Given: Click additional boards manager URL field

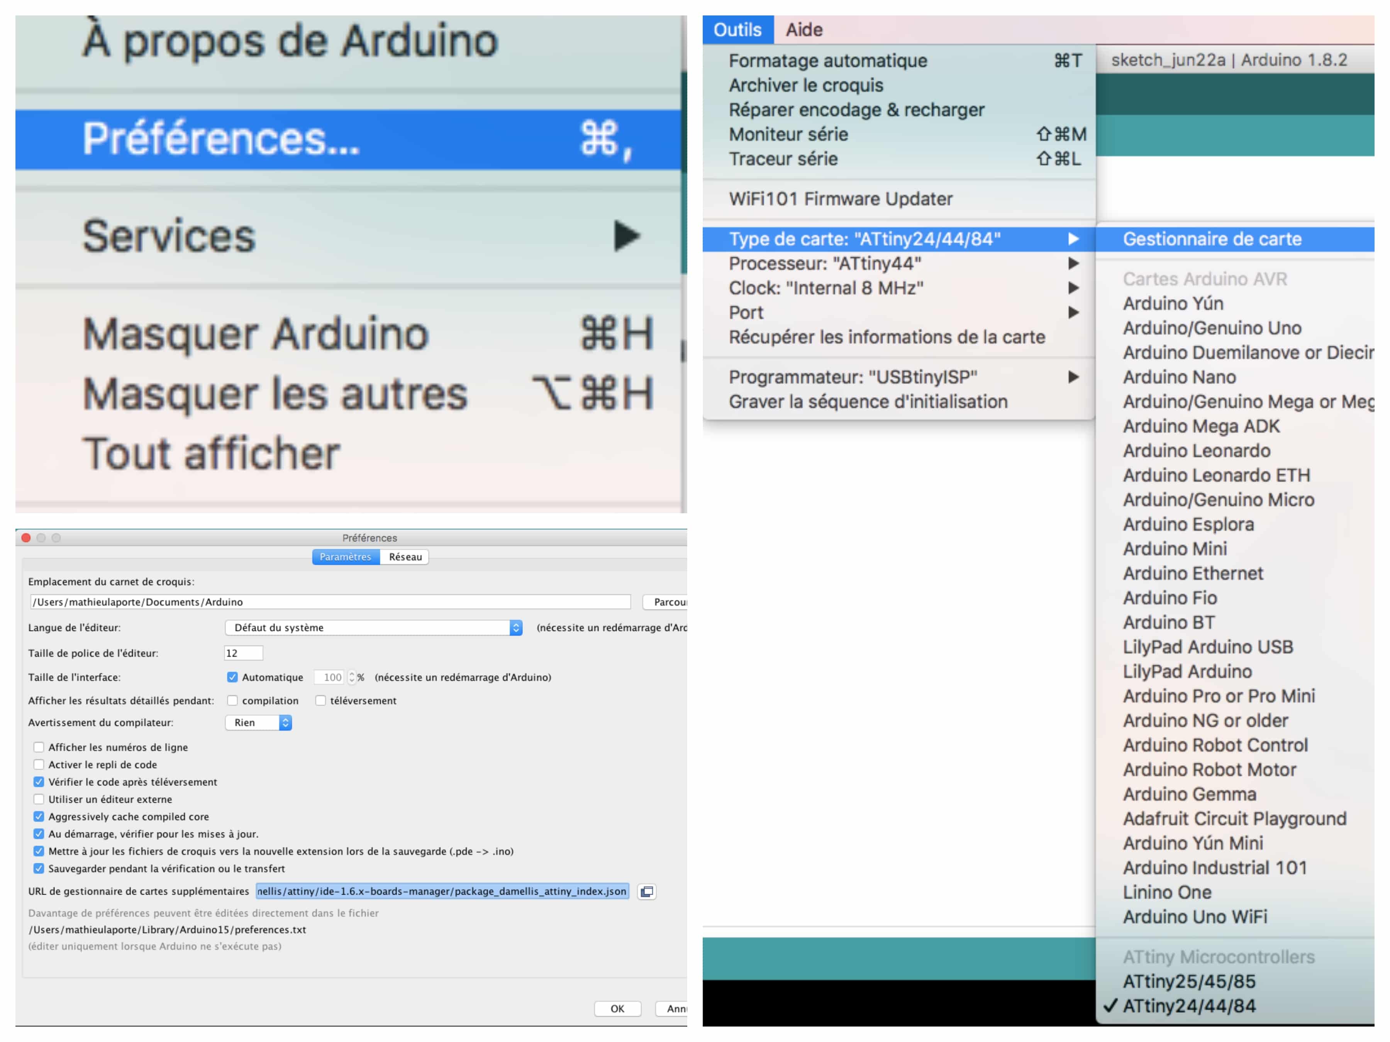Looking at the screenshot, I should click(442, 891).
